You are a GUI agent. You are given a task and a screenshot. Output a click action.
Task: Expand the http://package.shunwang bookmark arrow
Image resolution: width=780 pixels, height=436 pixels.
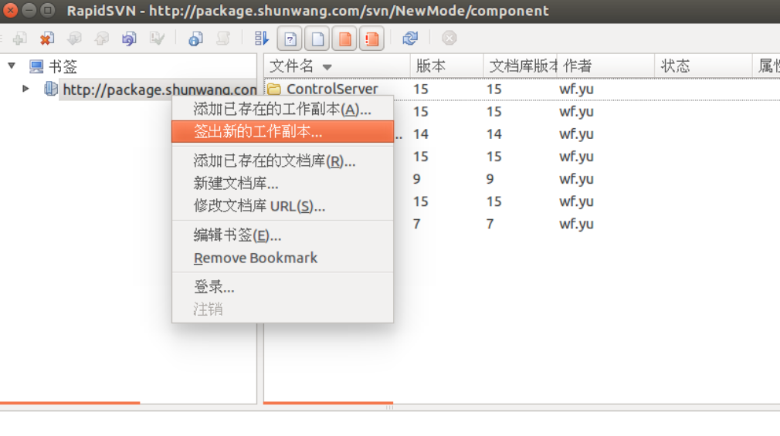[25, 89]
